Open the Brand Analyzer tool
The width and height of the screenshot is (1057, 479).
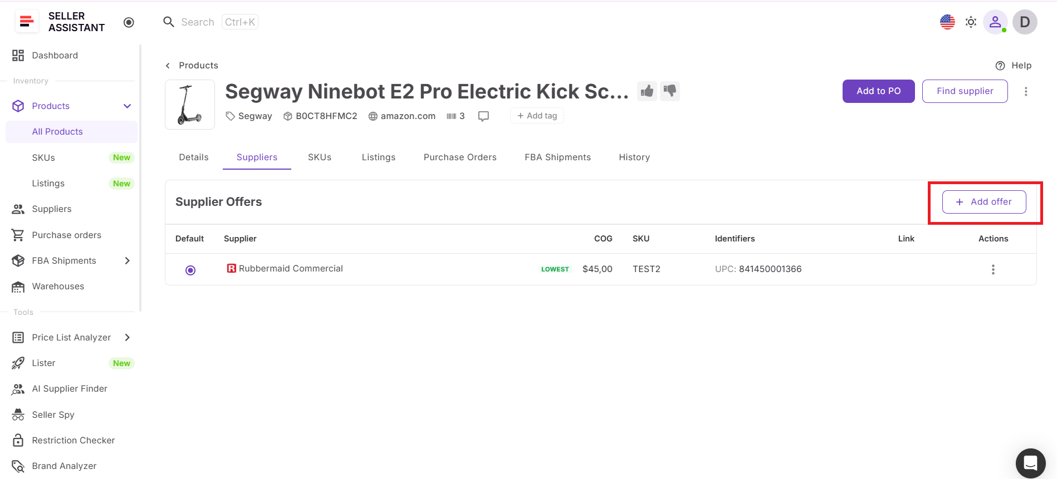coord(64,466)
